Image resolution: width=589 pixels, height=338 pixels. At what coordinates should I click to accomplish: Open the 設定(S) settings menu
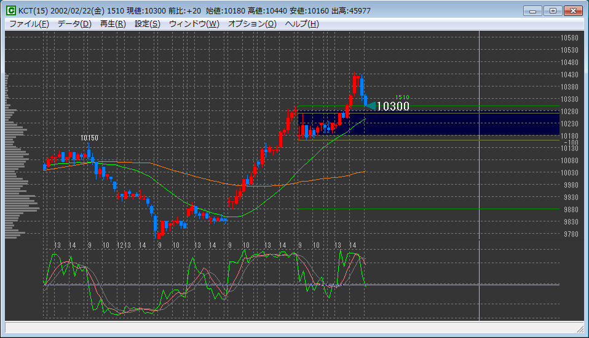click(147, 23)
